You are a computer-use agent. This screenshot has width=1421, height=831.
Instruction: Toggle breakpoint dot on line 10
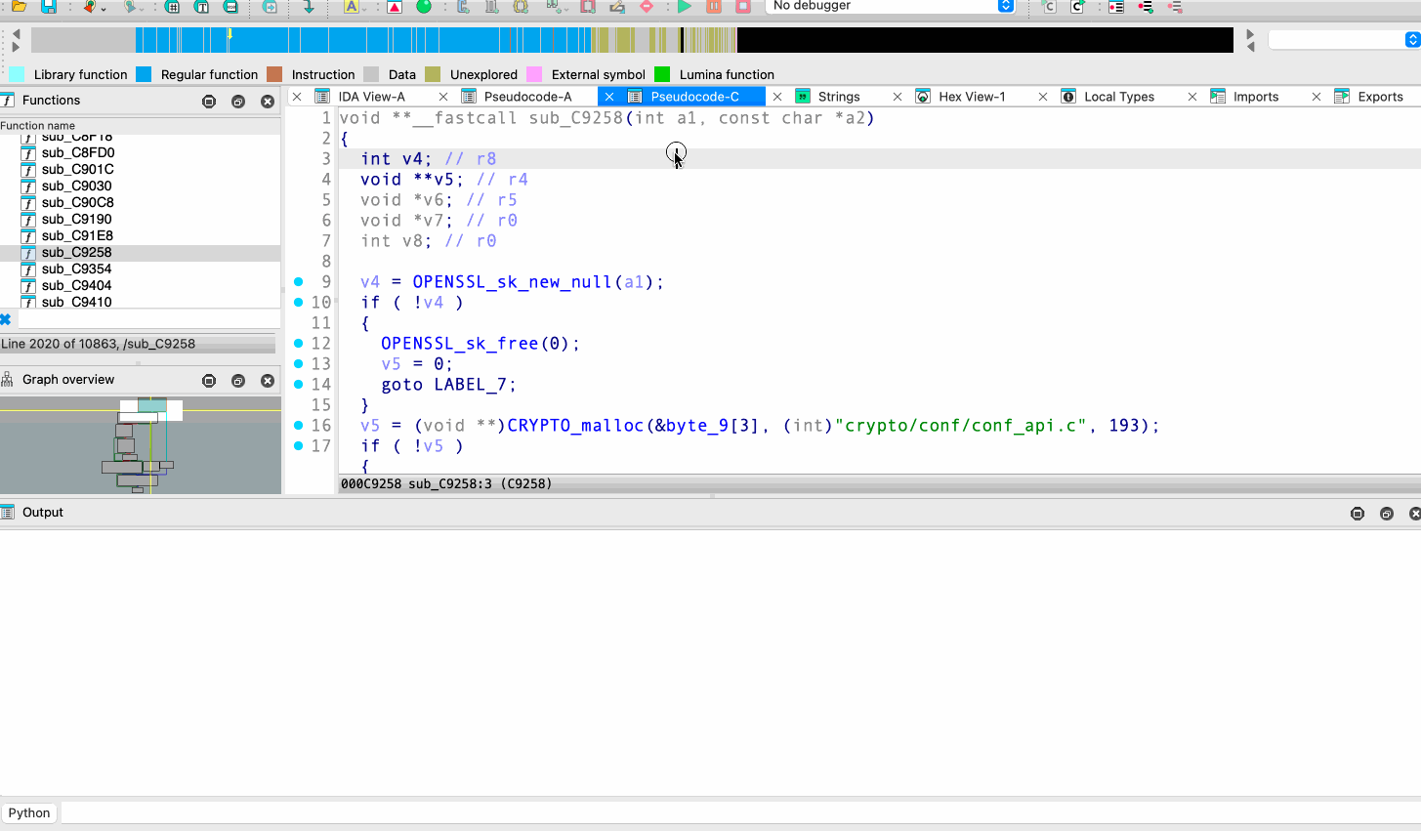click(299, 303)
